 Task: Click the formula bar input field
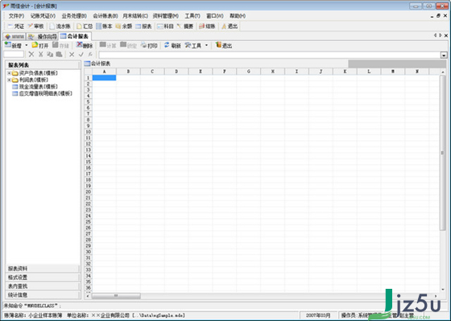(x=270, y=55)
